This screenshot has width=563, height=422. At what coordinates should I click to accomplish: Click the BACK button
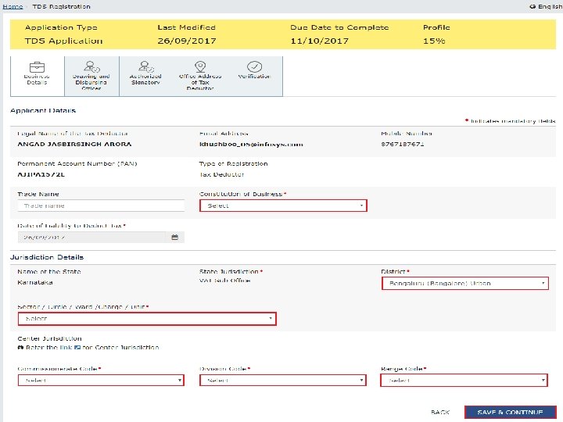click(440, 413)
